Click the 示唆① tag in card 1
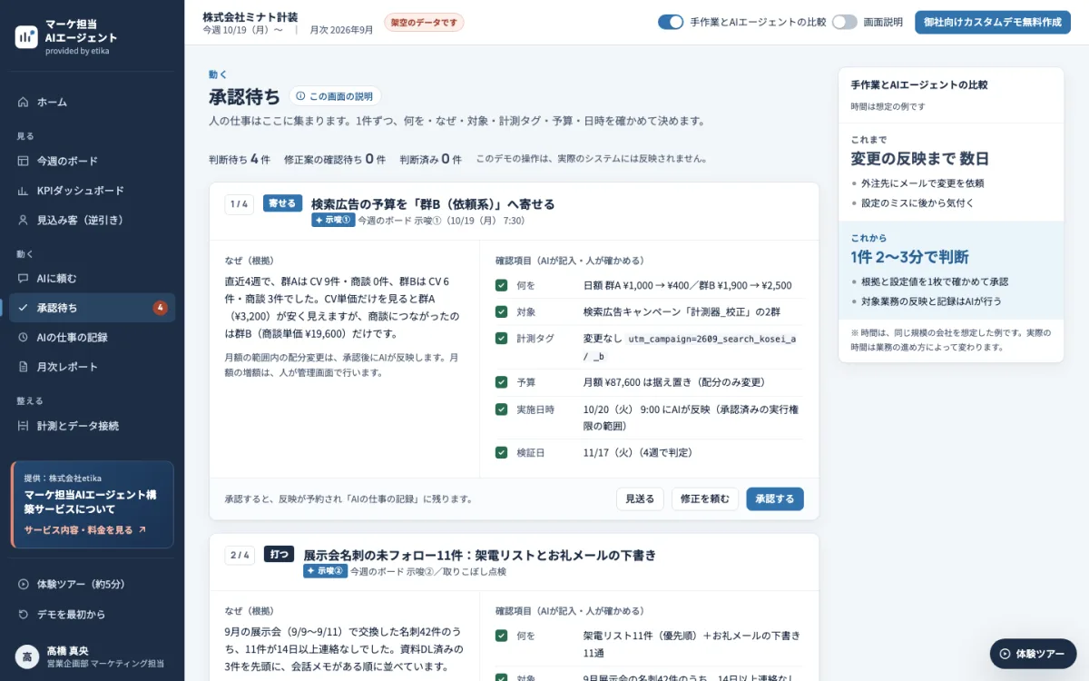This screenshot has height=681, width=1089. pyautogui.click(x=333, y=220)
